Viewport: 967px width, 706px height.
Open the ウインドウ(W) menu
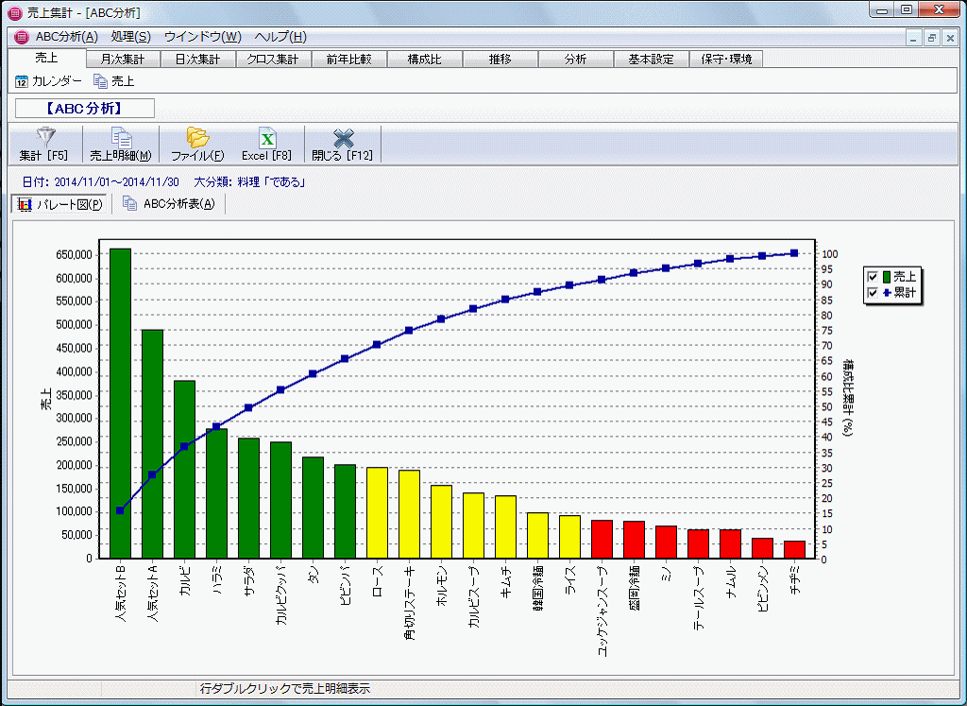pos(202,37)
